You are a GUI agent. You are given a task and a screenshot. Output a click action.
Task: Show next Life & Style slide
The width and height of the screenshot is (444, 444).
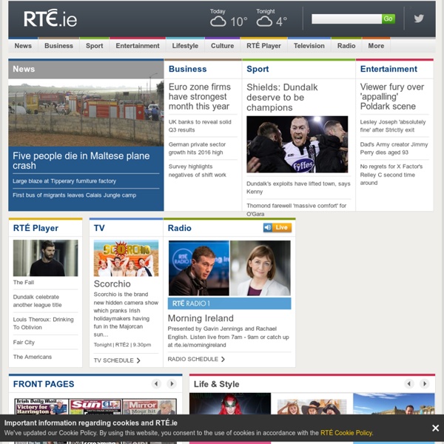tap(425, 383)
